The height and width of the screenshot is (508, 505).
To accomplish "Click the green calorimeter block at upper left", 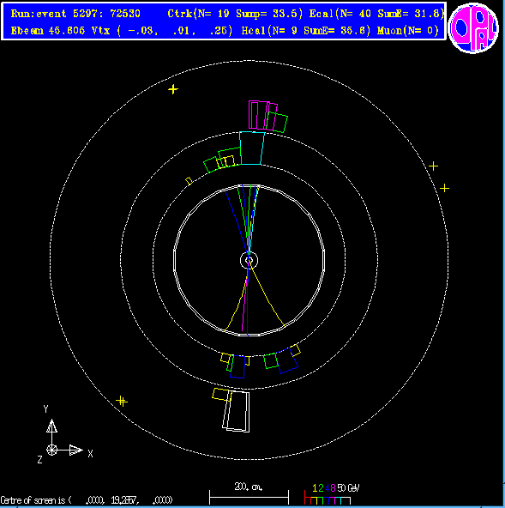I will [x=210, y=165].
